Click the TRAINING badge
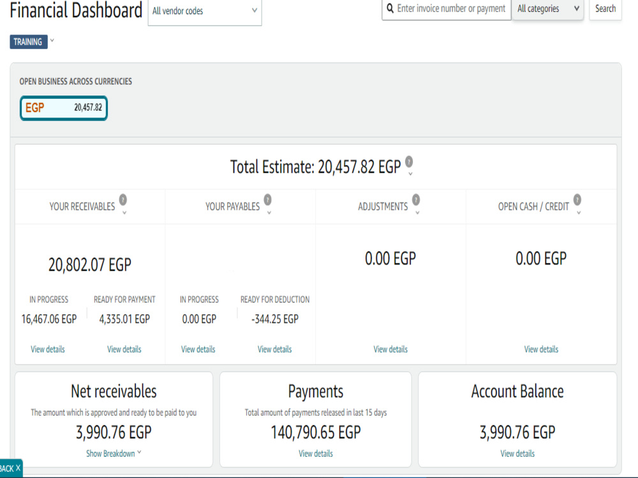The height and width of the screenshot is (478, 638). [x=28, y=42]
